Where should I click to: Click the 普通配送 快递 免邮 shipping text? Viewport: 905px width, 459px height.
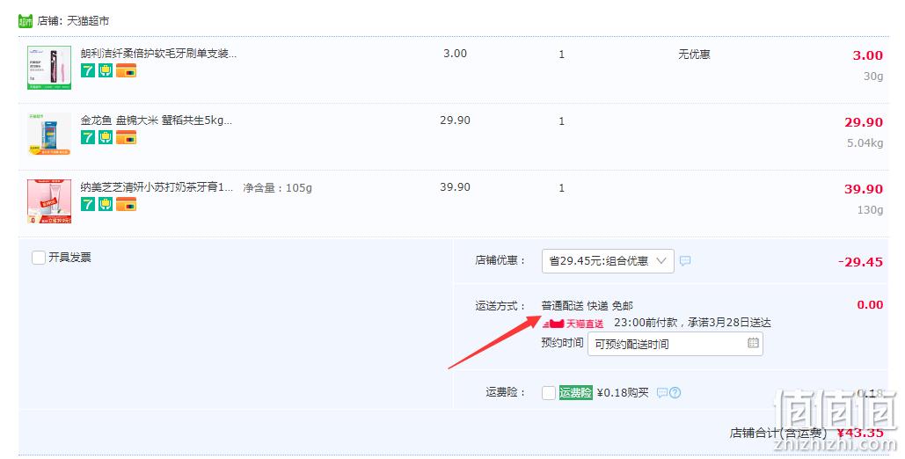coord(587,305)
